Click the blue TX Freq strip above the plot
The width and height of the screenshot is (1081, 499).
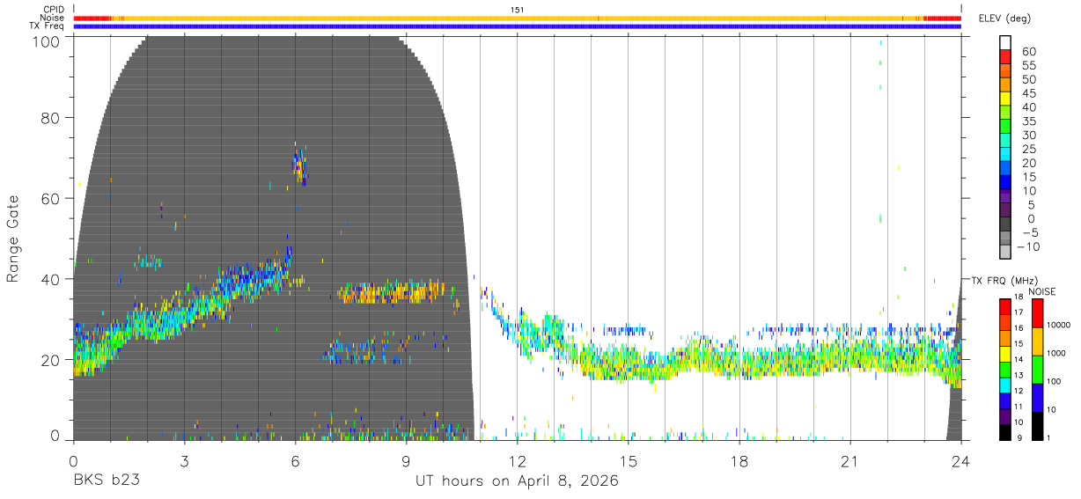coord(517,26)
